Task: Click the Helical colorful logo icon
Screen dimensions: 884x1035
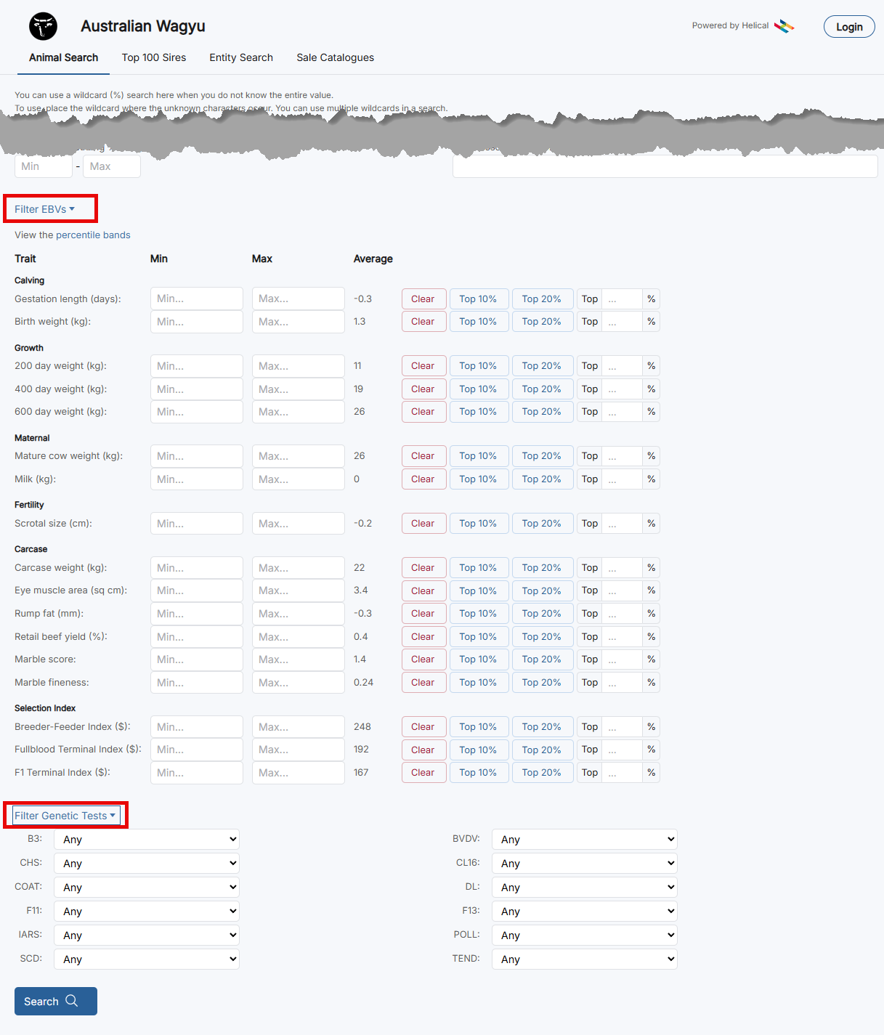Action: (x=784, y=26)
